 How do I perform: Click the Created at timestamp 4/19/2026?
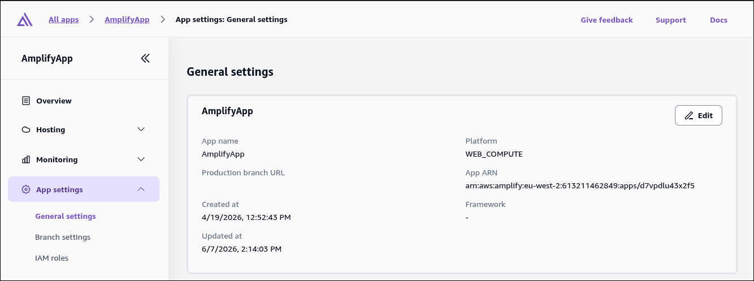[x=246, y=217]
